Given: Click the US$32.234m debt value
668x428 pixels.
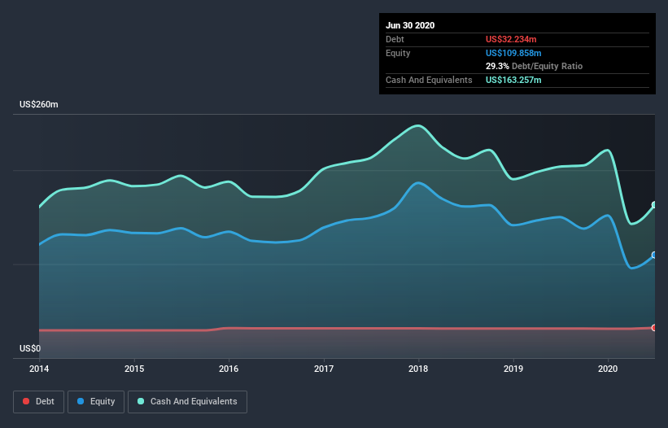Looking at the screenshot, I should pos(511,39).
